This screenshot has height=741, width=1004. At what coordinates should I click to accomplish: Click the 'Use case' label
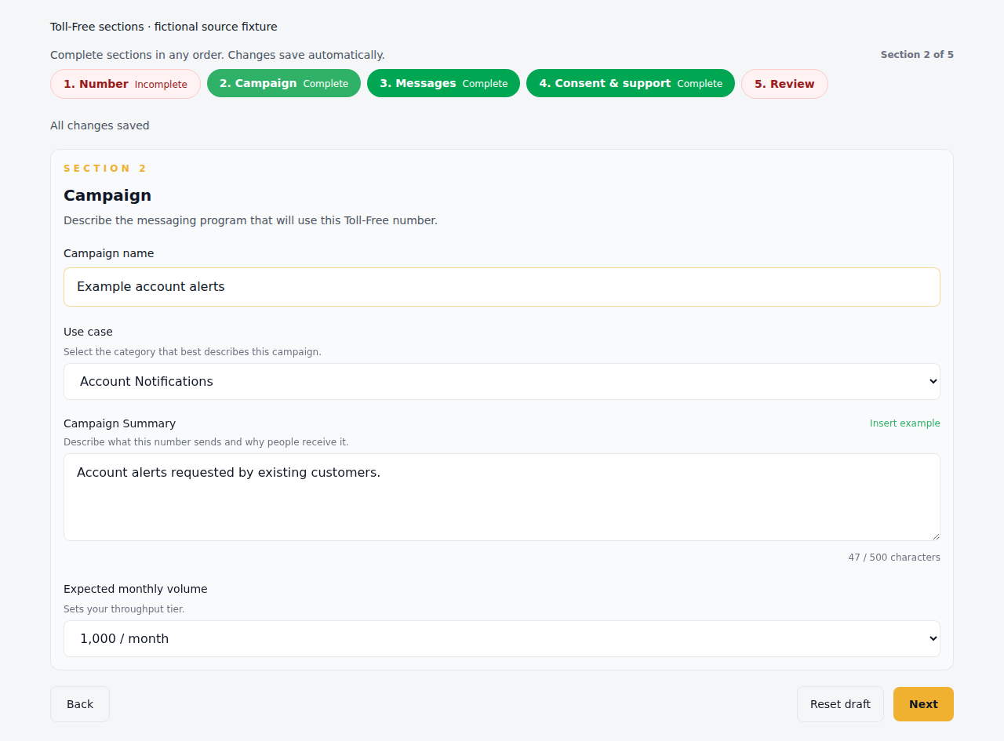(x=88, y=332)
